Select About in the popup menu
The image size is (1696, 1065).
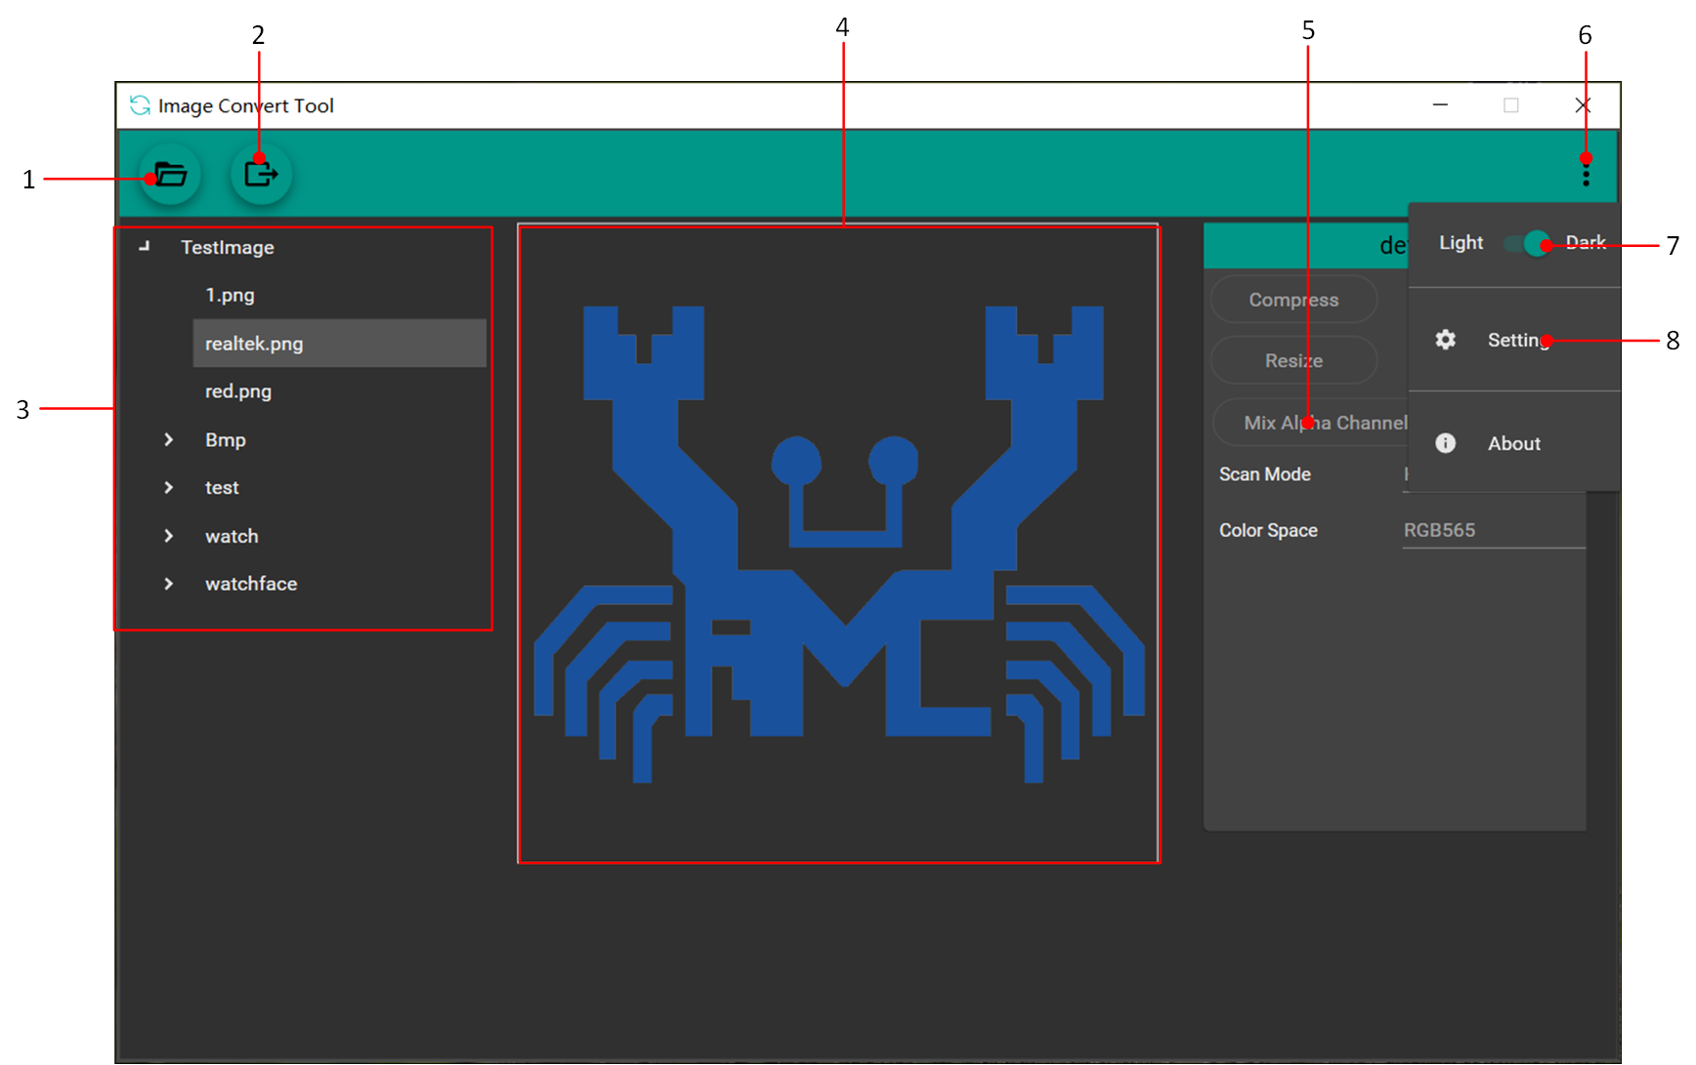1513,443
